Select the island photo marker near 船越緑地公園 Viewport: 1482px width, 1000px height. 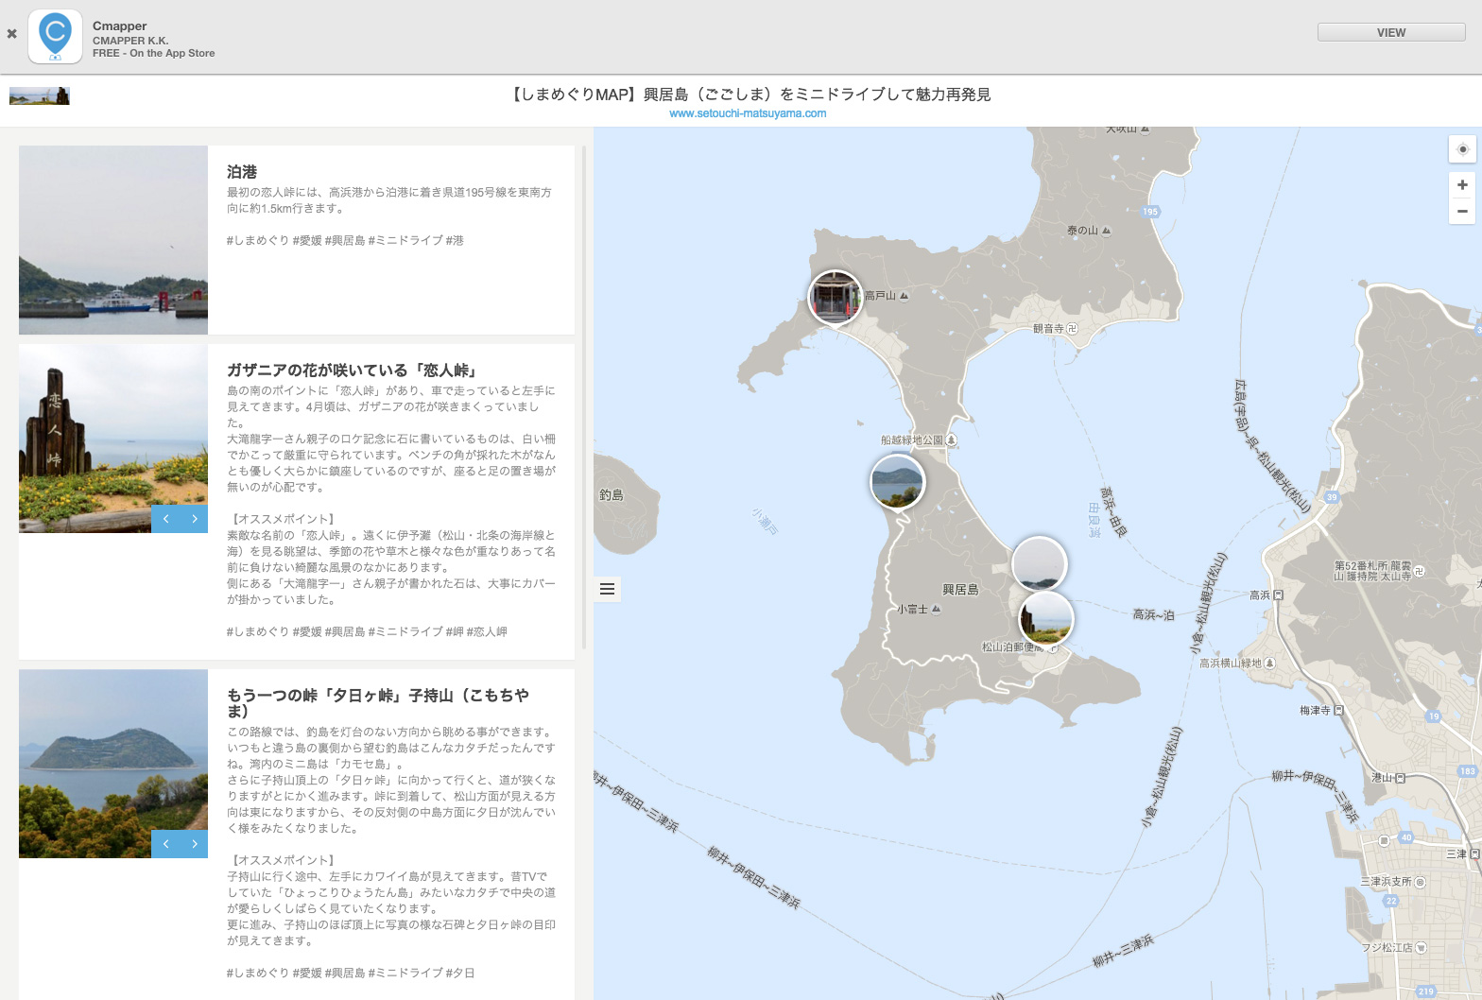[x=897, y=481]
